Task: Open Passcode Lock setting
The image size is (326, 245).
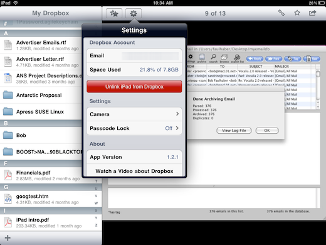Action: [134, 128]
